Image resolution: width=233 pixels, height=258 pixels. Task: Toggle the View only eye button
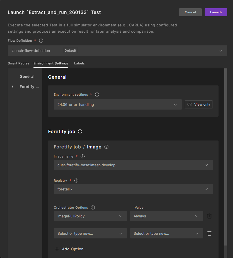point(199,104)
